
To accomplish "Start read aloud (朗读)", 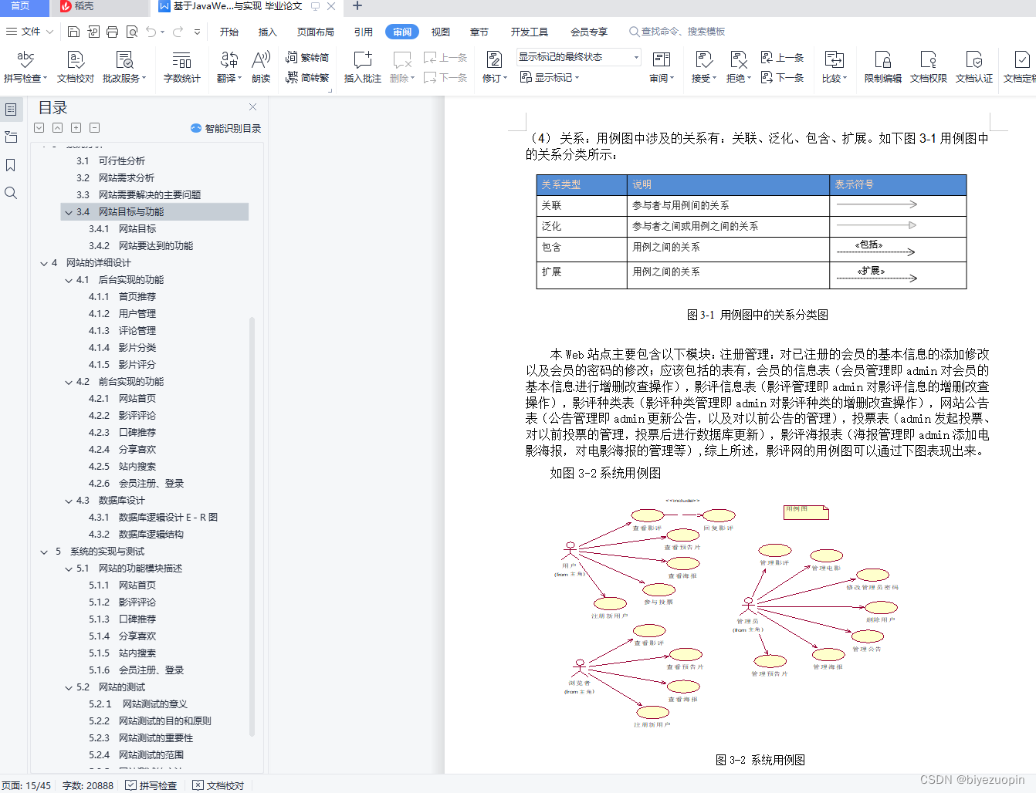I will [x=261, y=67].
